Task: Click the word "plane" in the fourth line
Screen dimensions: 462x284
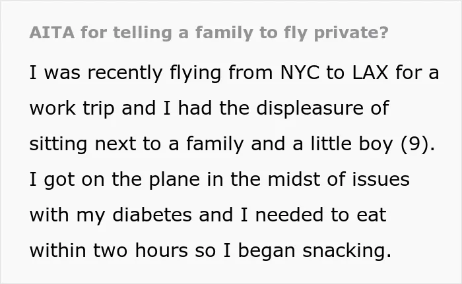Action: tap(174, 179)
